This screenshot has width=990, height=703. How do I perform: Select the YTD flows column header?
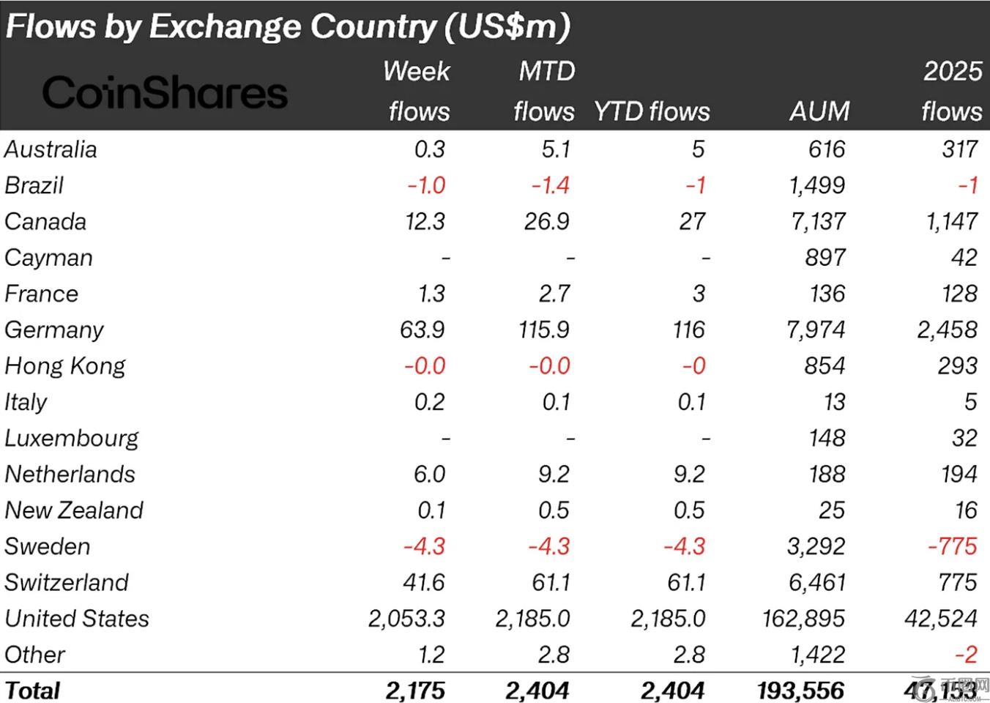pyautogui.click(x=652, y=111)
